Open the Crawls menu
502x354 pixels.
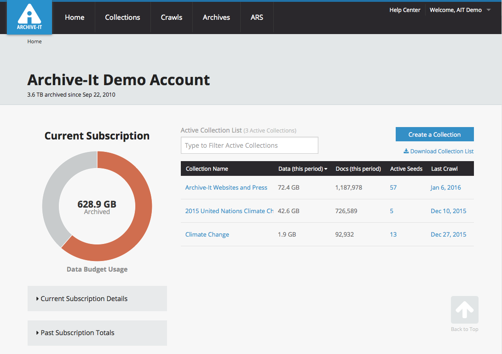pyautogui.click(x=172, y=17)
